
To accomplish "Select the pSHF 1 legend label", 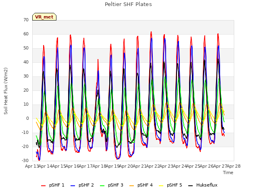I will click(x=56, y=185).
